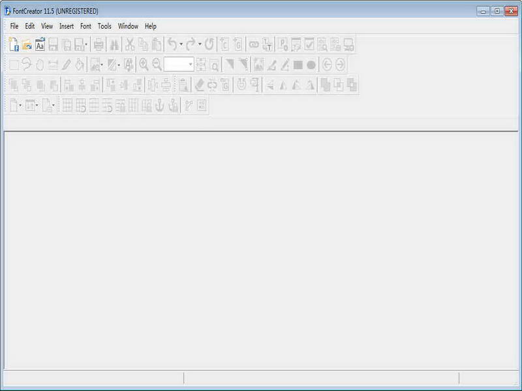522x391 pixels.
Task: Expand the diagonal-fill icon dropdown arrow
Action: click(x=119, y=65)
